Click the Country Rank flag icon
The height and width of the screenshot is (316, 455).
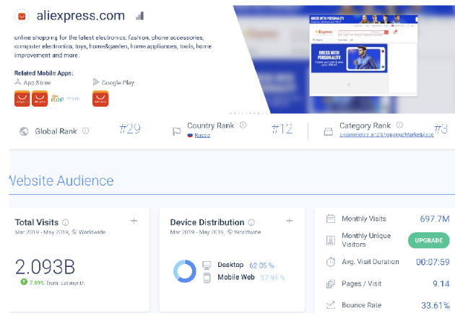click(x=176, y=131)
